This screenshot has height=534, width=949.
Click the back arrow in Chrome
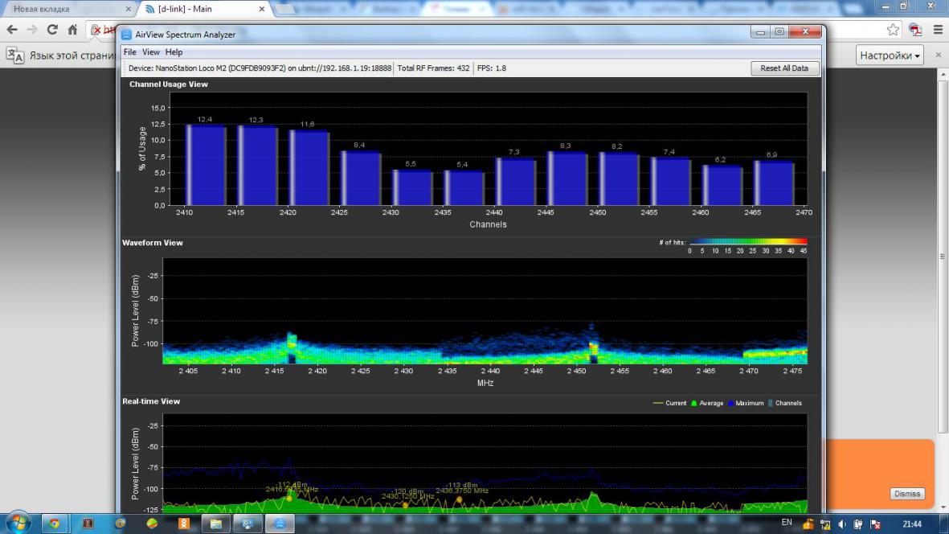tap(12, 30)
